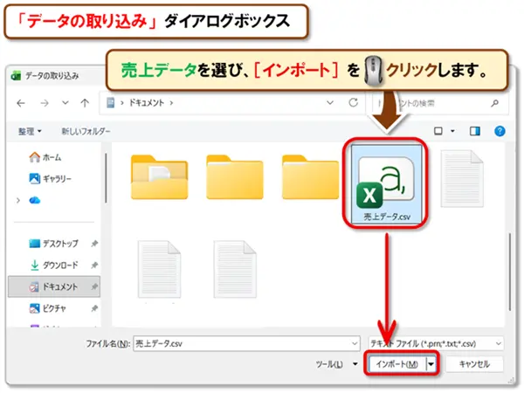This screenshot has height=393, width=524.
Task: Open ダウンロード in the sidebar
Action: point(54,265)
